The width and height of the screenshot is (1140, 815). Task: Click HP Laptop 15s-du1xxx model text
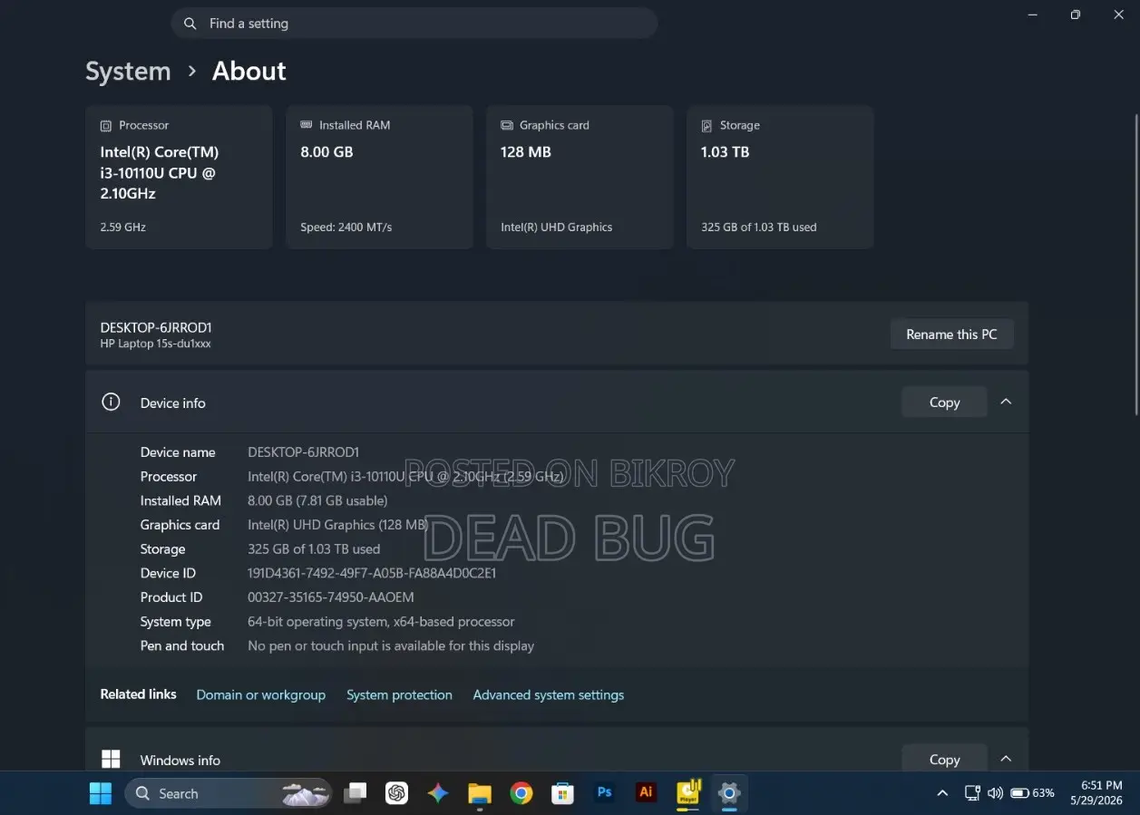156,344
